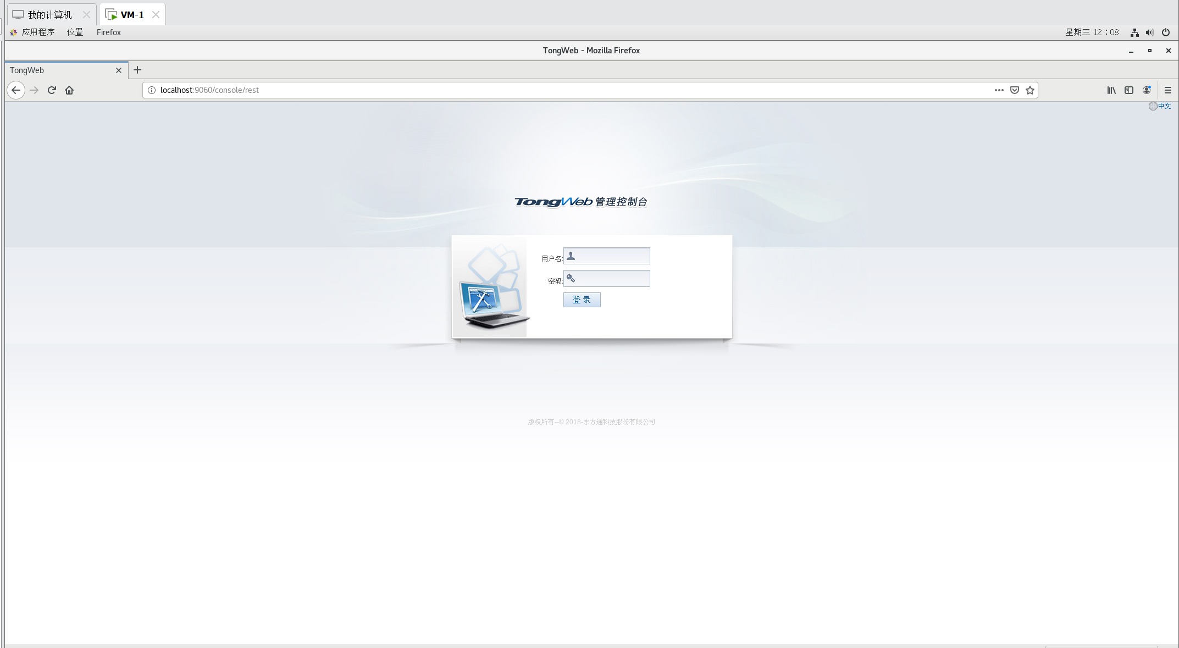Open the 位置 menu

(75, 32)
